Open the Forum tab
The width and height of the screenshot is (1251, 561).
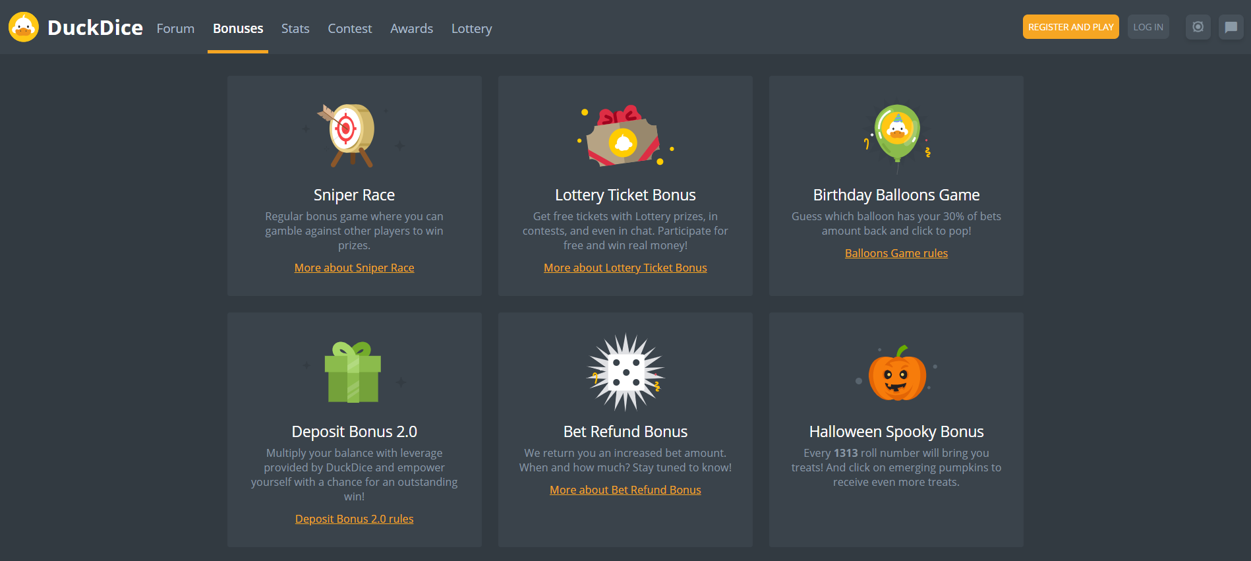coord(175,28)
